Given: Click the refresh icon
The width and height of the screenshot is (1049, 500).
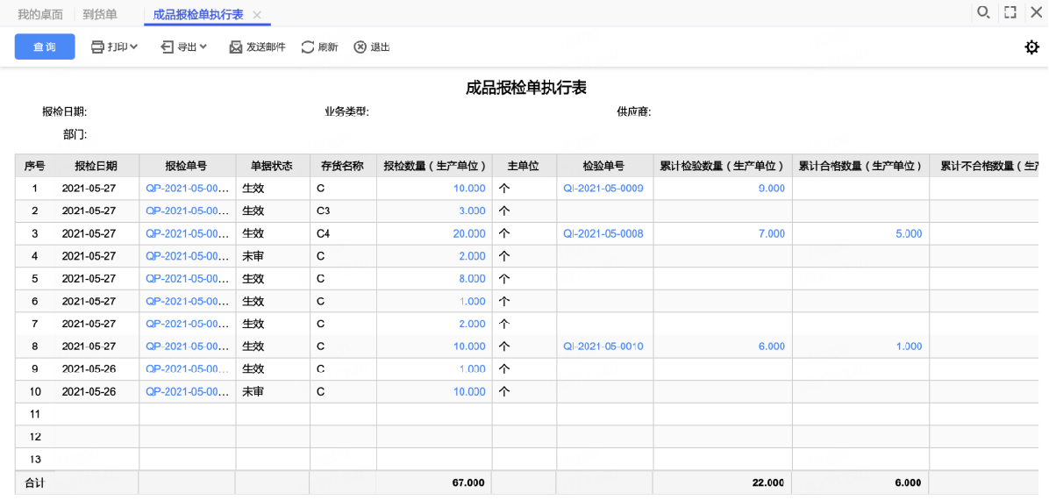Looking at the screenshot, I should [308, 46].
